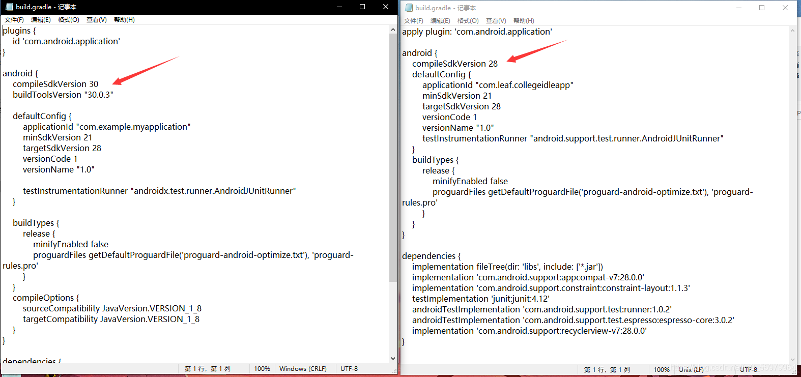Click 'applicationId "com.example.myapplication"' line
801x377 pixels.
[x=107, y=127]
